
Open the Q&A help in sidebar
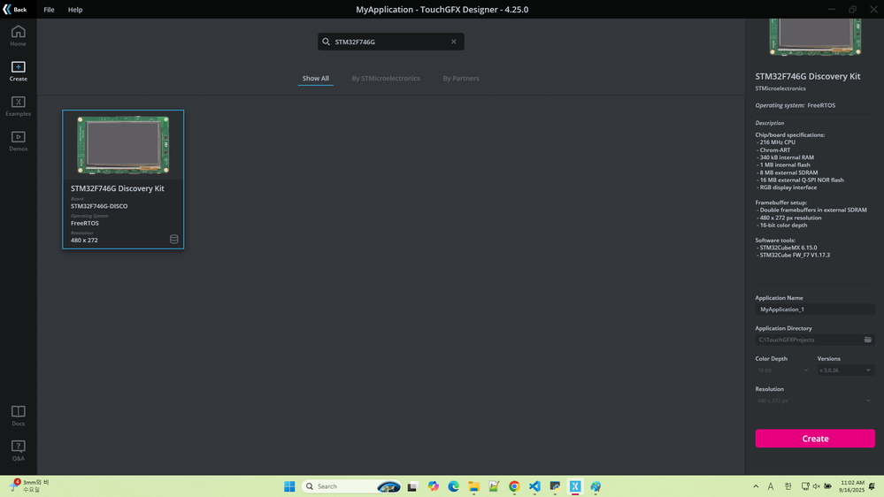18,451
